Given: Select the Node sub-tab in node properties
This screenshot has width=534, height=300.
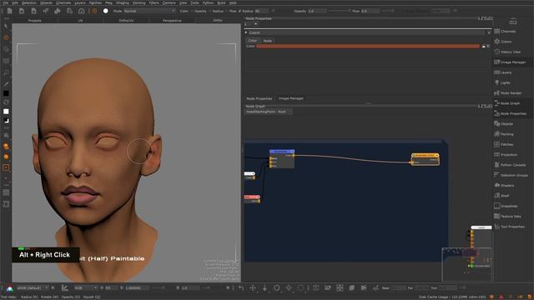Looking at the screenshot, I should coord(268,41).
